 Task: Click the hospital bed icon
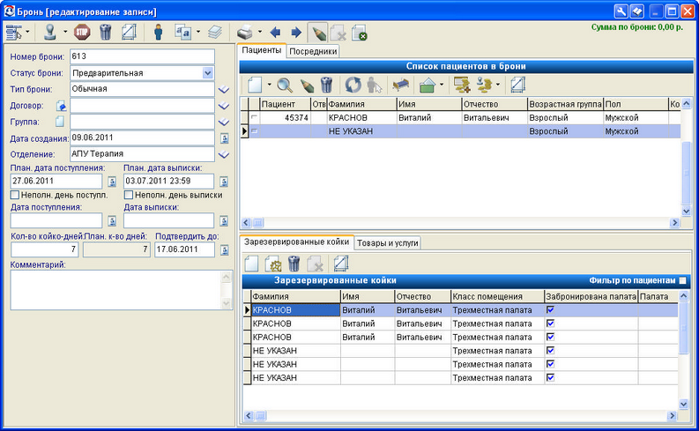400,85
